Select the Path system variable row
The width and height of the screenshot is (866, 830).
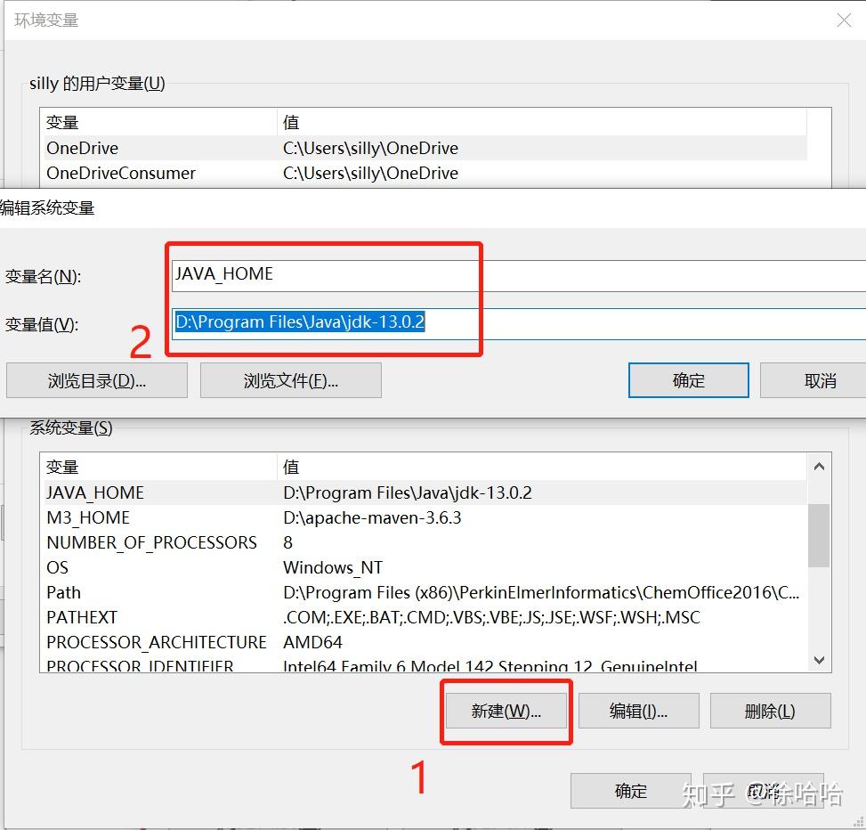coord(267,591)
